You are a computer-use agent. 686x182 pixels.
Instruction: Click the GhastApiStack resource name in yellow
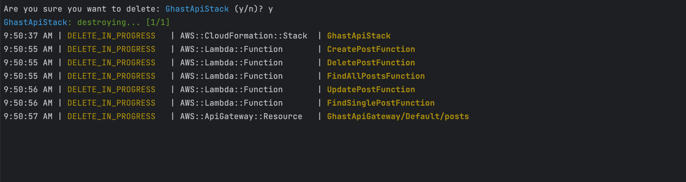pyautogui.click(x=359, y=36)
